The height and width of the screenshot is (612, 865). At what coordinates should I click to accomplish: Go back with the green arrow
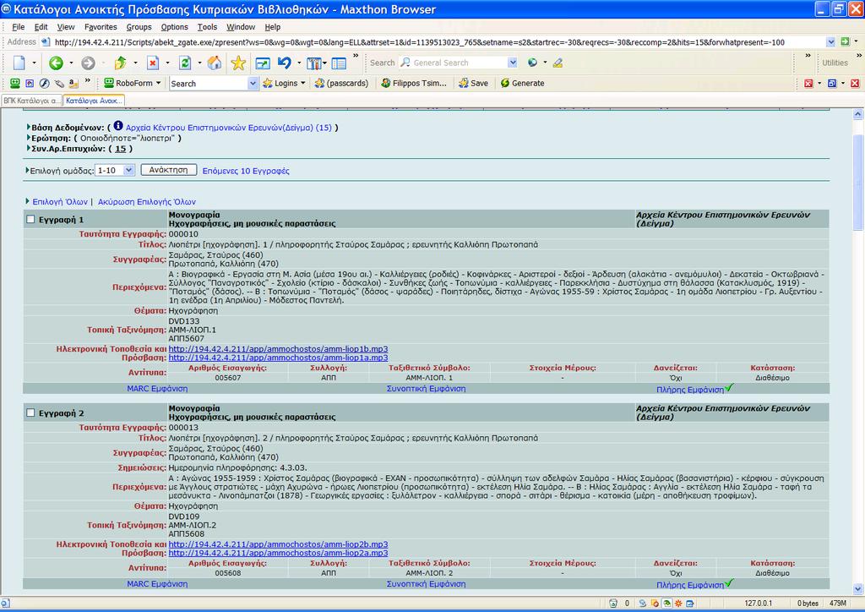(x=56, y=63)
